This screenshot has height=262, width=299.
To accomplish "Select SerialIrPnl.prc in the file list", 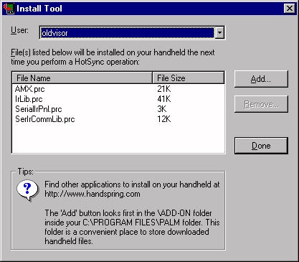I will [39, 109].
